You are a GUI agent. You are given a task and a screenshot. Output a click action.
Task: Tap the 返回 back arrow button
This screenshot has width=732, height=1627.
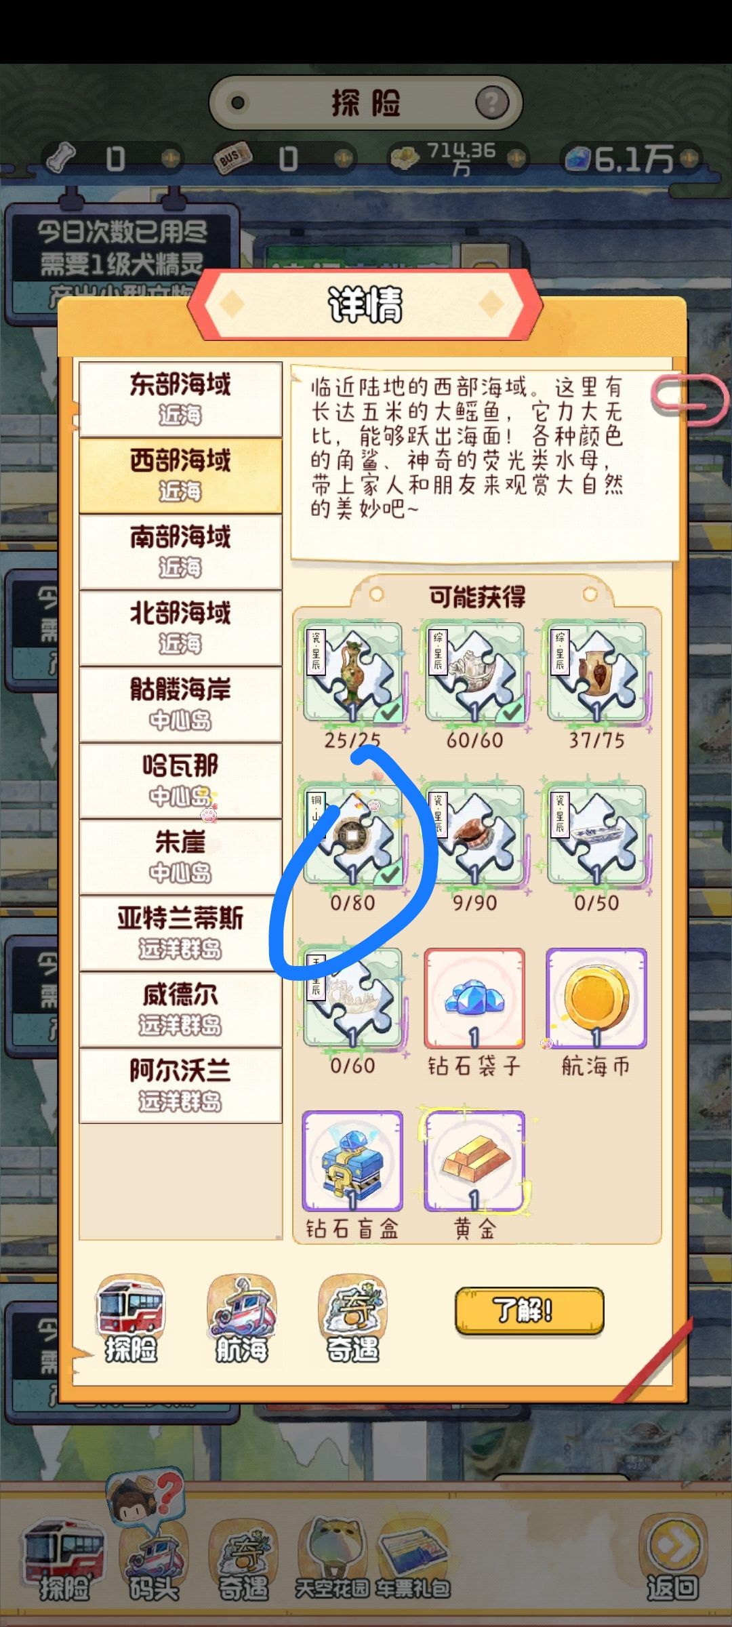point(672,1559)
